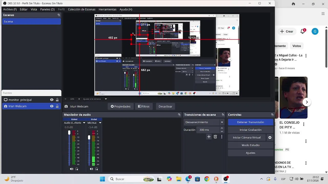Toggle monitoring headphone icon for Audio de escritorio
This screenshot has height=184, width=328.
[77, 169]
